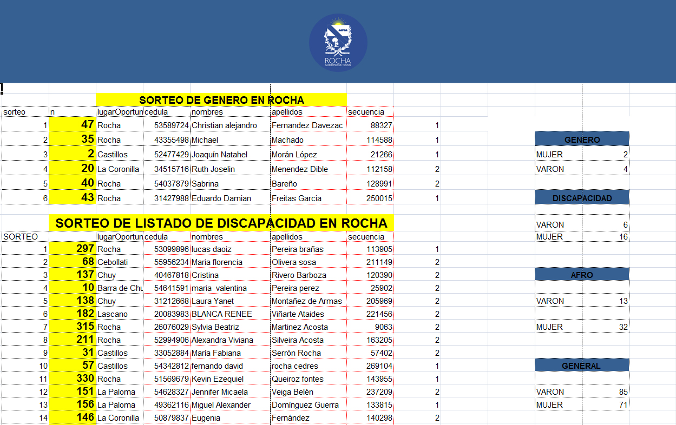Click the name 'Cristina'
Screen dimensions: 676x425
pyautogui.click(x=205, y=275)
